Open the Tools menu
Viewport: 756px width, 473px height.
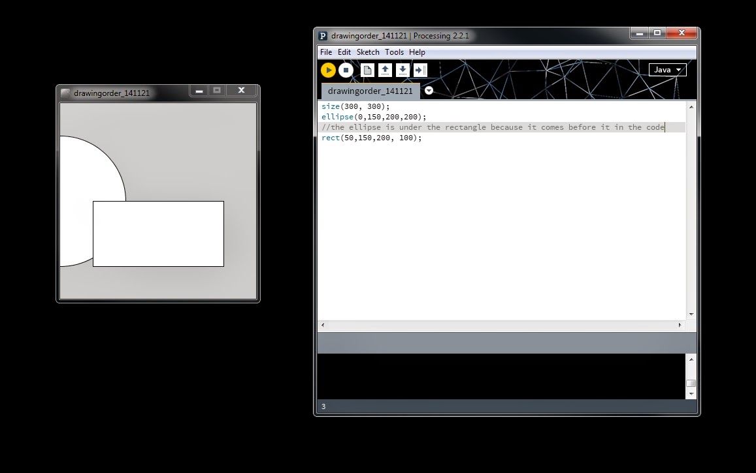[x=394, y=52]
